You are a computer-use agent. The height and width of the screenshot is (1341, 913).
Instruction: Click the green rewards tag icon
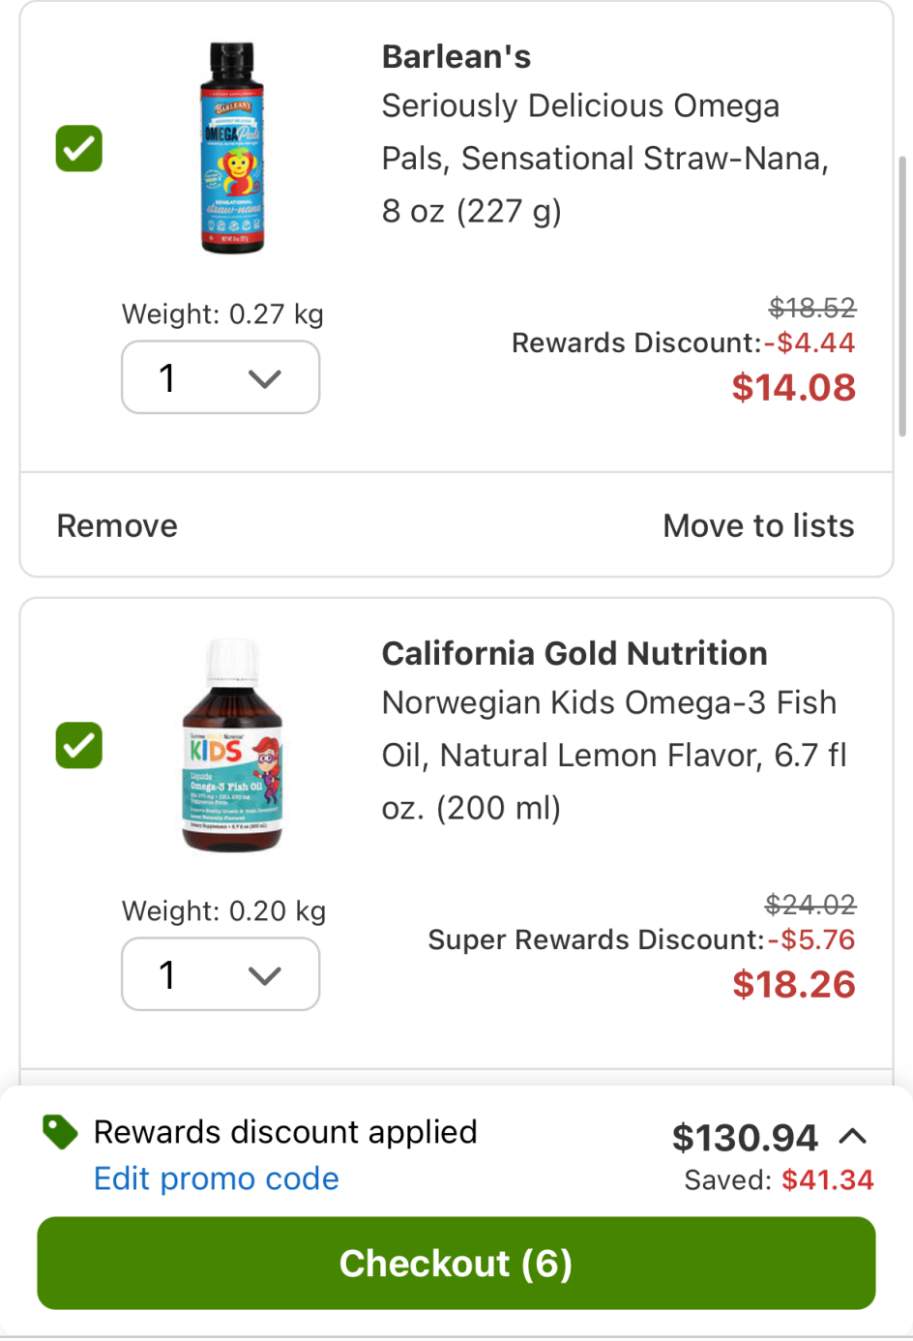pyautogui.click(x=60, y=1132)
